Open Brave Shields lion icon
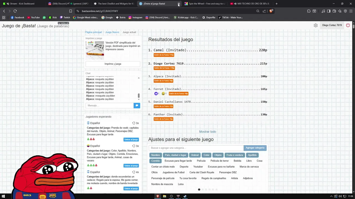The height and width of the screenshot is (199, 355). click(271, 11)
